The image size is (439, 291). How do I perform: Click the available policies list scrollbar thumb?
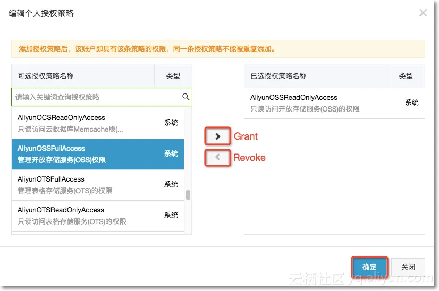[188, 195]
